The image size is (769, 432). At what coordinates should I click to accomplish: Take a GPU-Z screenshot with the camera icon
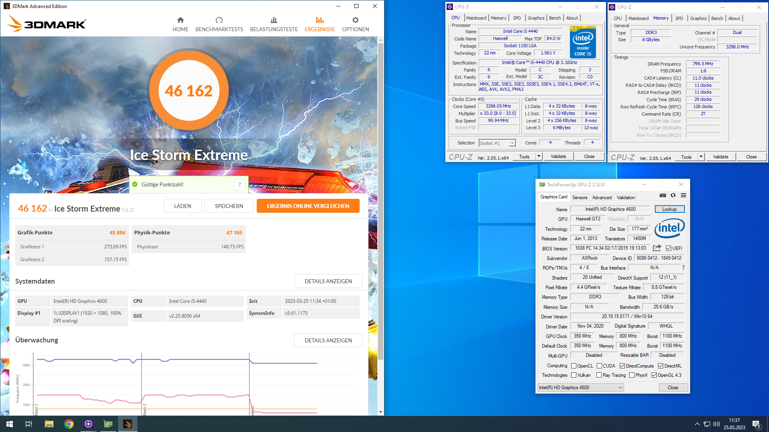click(x=663, y=195)
